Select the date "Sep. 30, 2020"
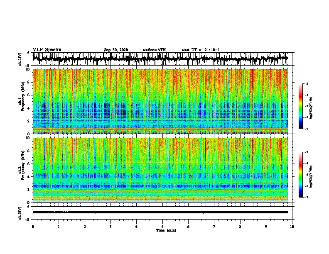 116,50
